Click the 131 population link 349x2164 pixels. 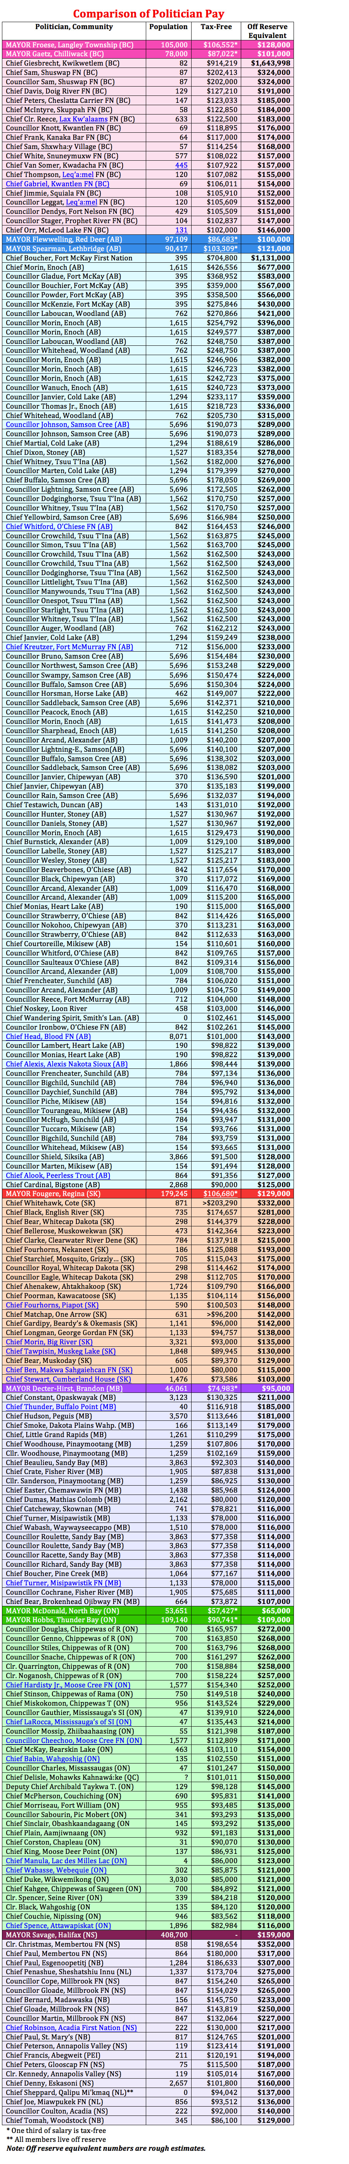coord(181,230)
